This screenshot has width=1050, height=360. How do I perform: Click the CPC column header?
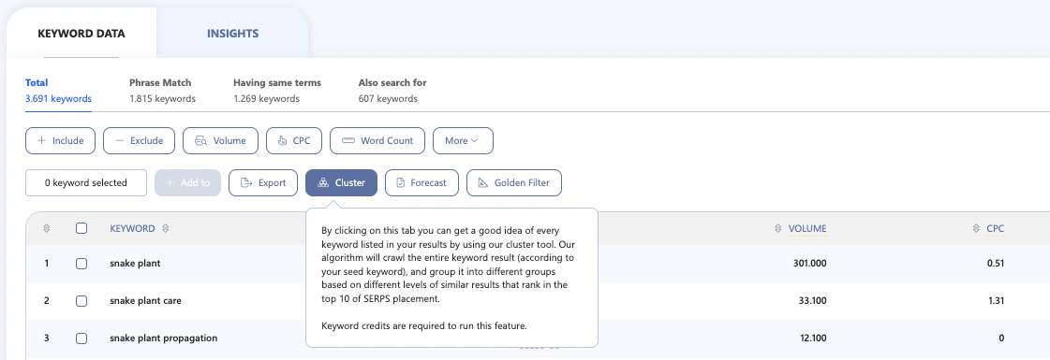point(995,228)
